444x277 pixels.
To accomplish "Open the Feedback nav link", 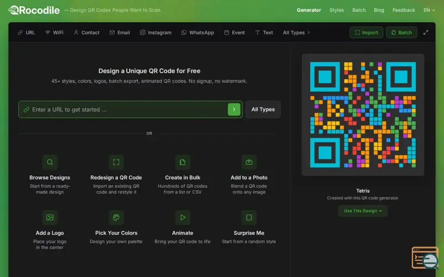I will pyautogui.click(x=404, y=10).
